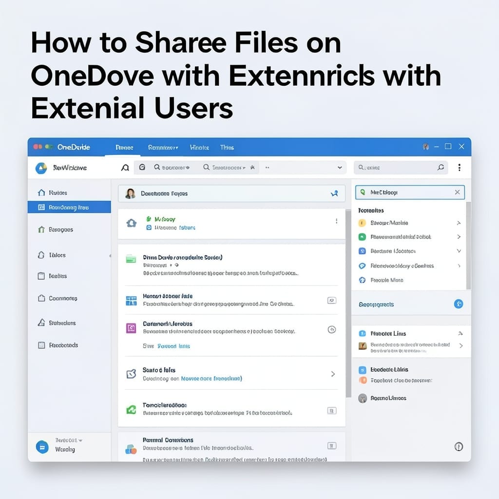This screenshot has width=499, height=499.
Task: Click the right panel vertical scrollbar
Action: (468, 246)
